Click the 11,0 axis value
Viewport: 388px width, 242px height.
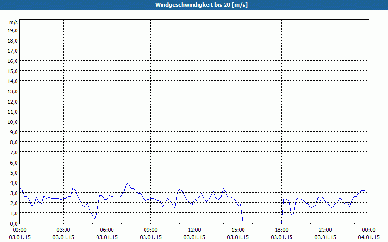[14, 112]
